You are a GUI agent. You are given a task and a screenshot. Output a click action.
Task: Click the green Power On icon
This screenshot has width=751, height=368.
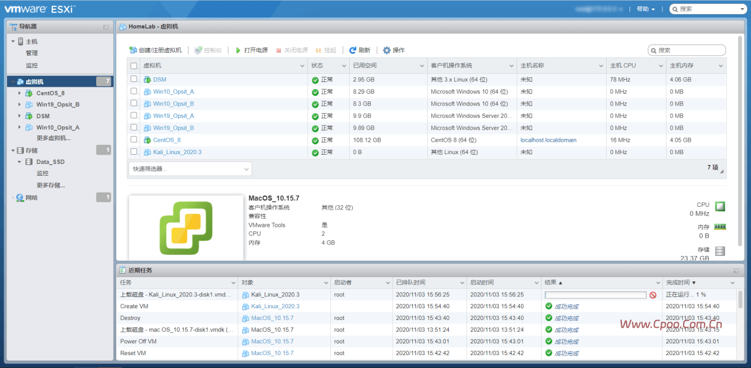pyautogui.click(x=238, y=50)
